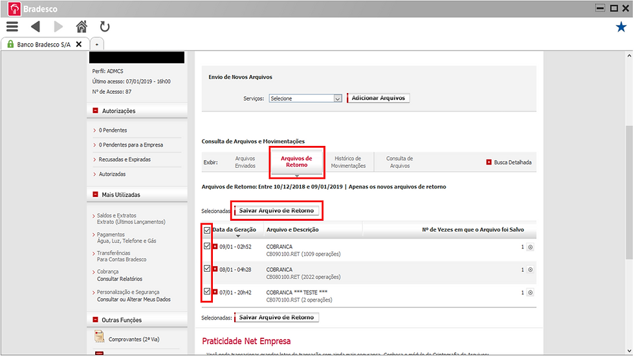
Task: Collapse the Autorizações section
Action: [96, 110]
